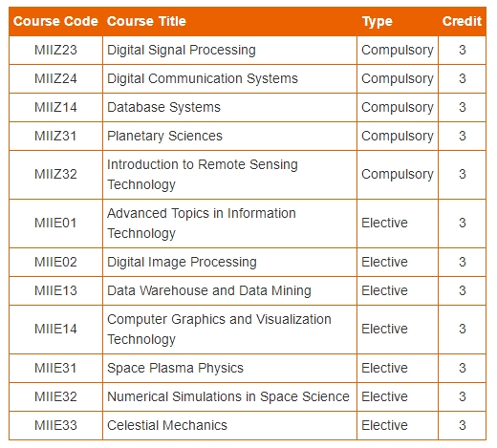Select Digital Signal Processing title

(182, 51)
